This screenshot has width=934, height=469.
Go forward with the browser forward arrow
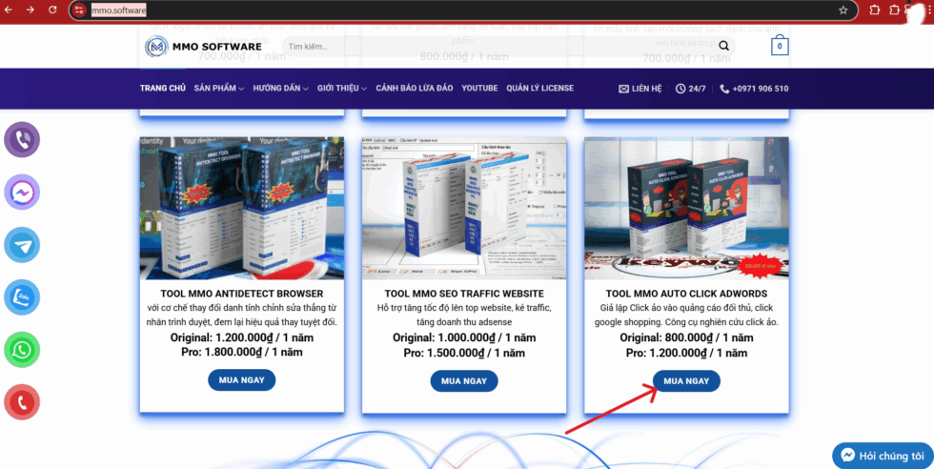coord(30,10)
